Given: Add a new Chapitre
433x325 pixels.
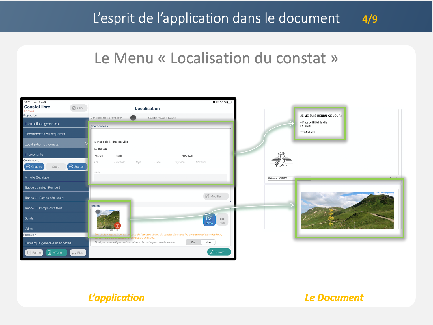Looking at the screenshot, I should [x=34, y=167].
